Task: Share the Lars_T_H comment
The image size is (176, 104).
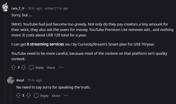Action: pos(51,68)
